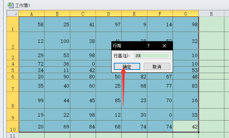Select row 6 header
Screen dimensions: 229x138
(x=13, y=76)
